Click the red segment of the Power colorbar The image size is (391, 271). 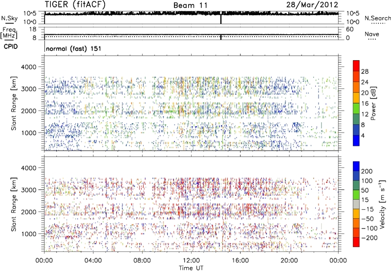pyautogui.click(x=356, y=66)
